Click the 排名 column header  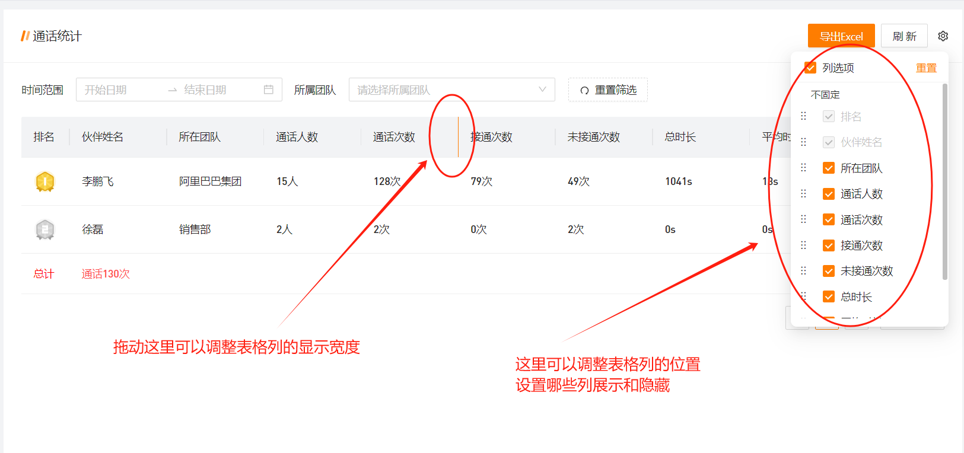point(44,137)
